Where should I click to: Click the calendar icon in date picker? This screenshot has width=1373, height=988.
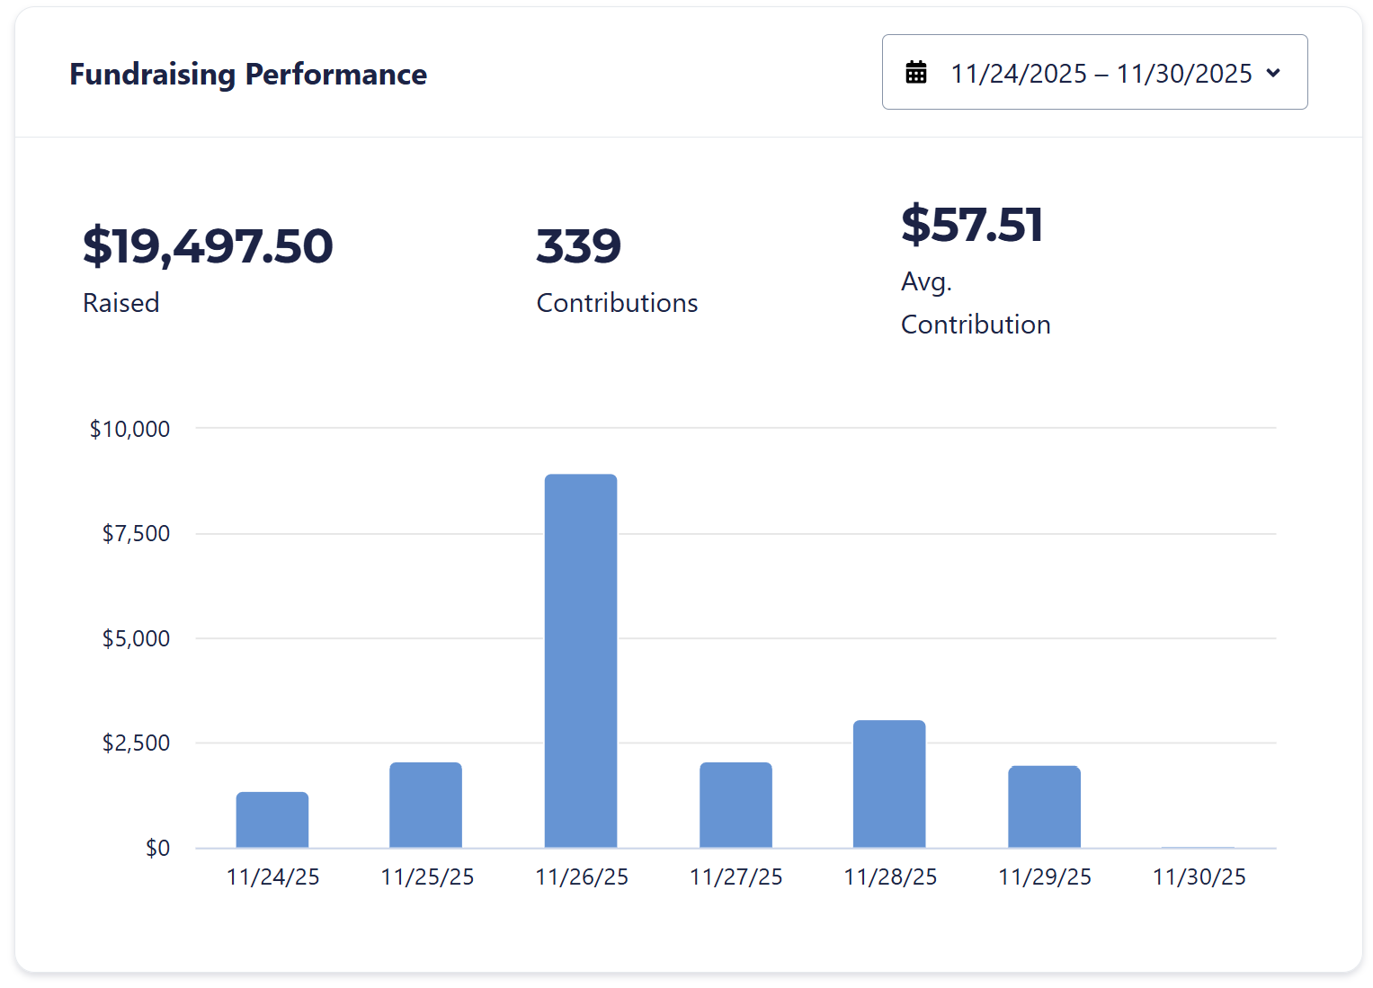point(915,73)
